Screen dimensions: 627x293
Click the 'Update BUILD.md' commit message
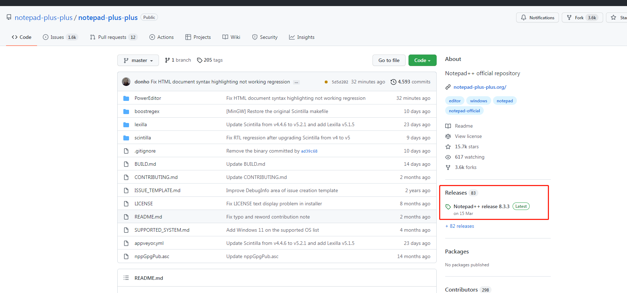pyautogui.click(x=246, y=164)
